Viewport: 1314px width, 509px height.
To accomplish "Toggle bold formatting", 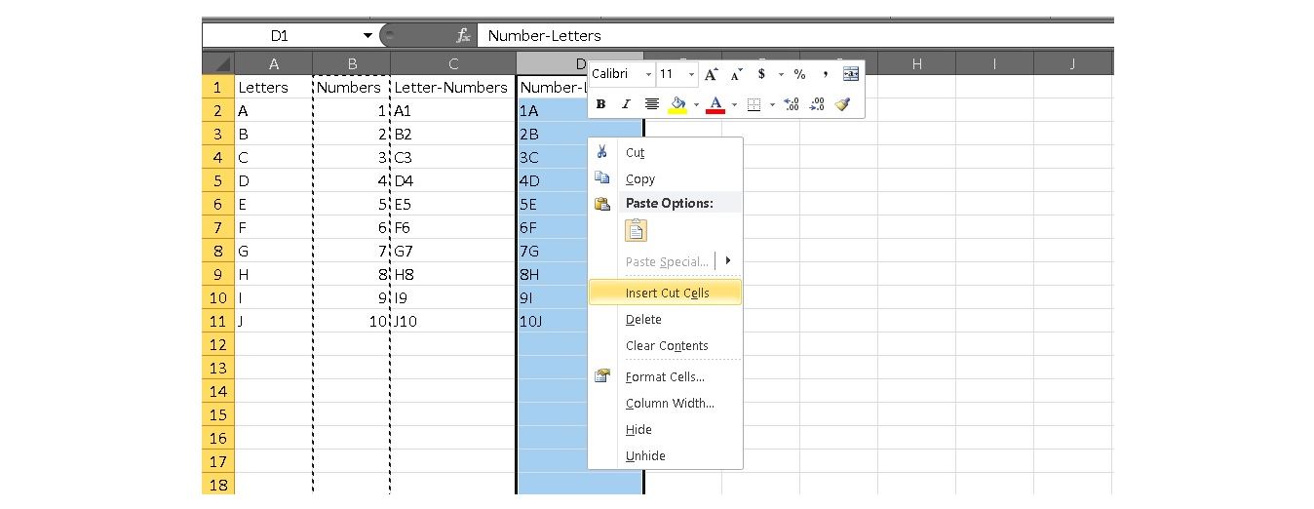I will 600,104.
